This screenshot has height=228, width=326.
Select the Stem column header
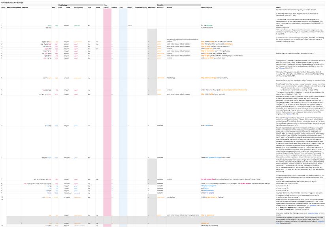[68, 7]
